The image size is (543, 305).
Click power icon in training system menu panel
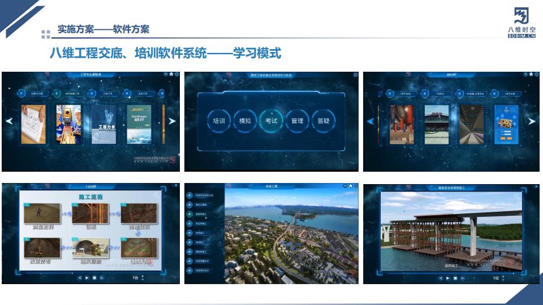(x=355, y=74)
